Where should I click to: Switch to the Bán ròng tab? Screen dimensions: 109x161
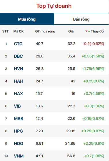[x=81, y=19]
